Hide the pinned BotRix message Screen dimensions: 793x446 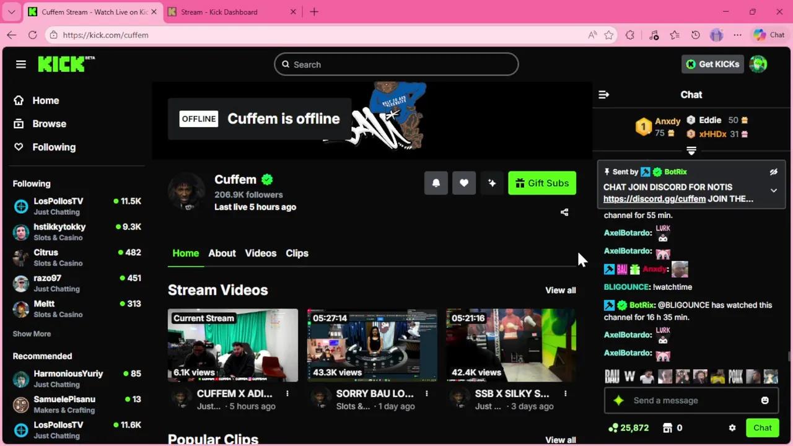pos(773,172)
